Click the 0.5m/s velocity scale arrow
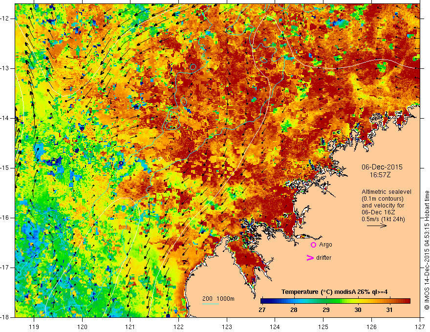 pyautogui.click(x=377, y=226)
